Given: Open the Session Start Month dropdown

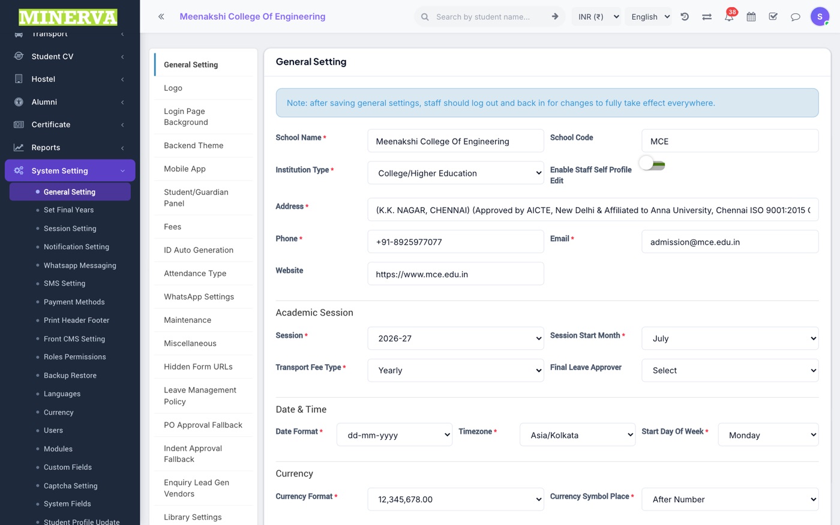Looking at the screenshot, I should click(730, 338).
